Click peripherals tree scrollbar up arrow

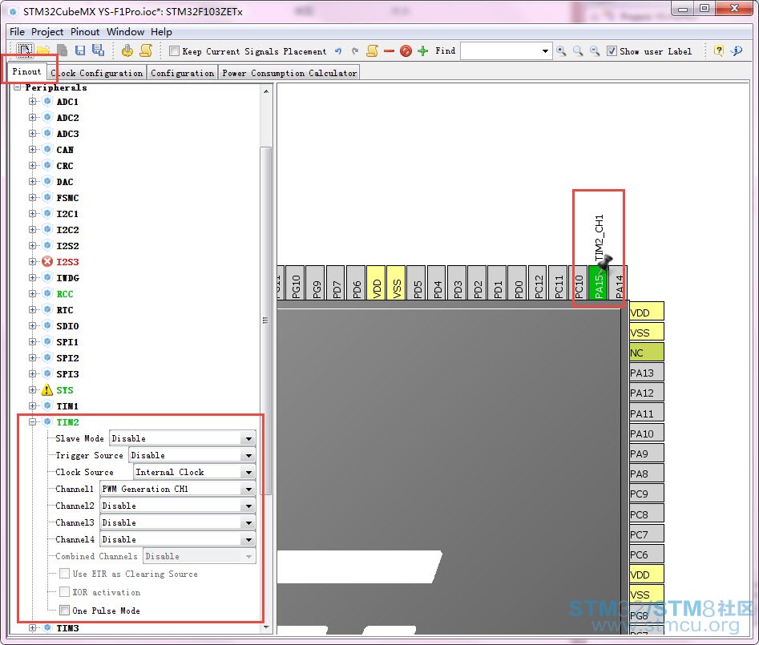pos(266,91)
